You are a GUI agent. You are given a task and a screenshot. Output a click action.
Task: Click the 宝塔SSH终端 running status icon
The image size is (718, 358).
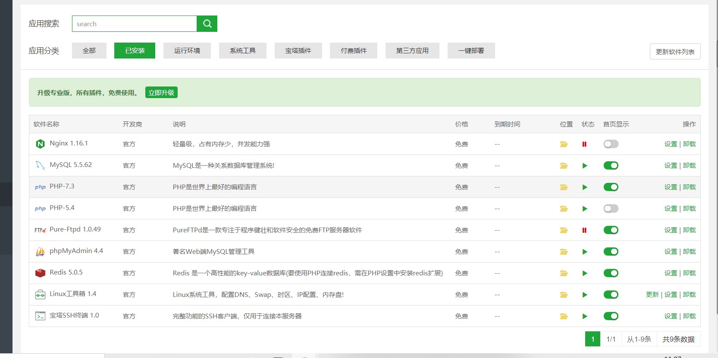coord(585,316)
